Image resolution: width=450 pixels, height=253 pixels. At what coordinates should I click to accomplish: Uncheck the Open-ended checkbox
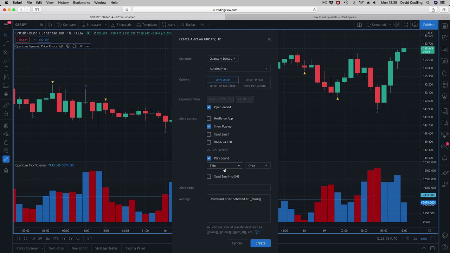[x=209, y=107]
